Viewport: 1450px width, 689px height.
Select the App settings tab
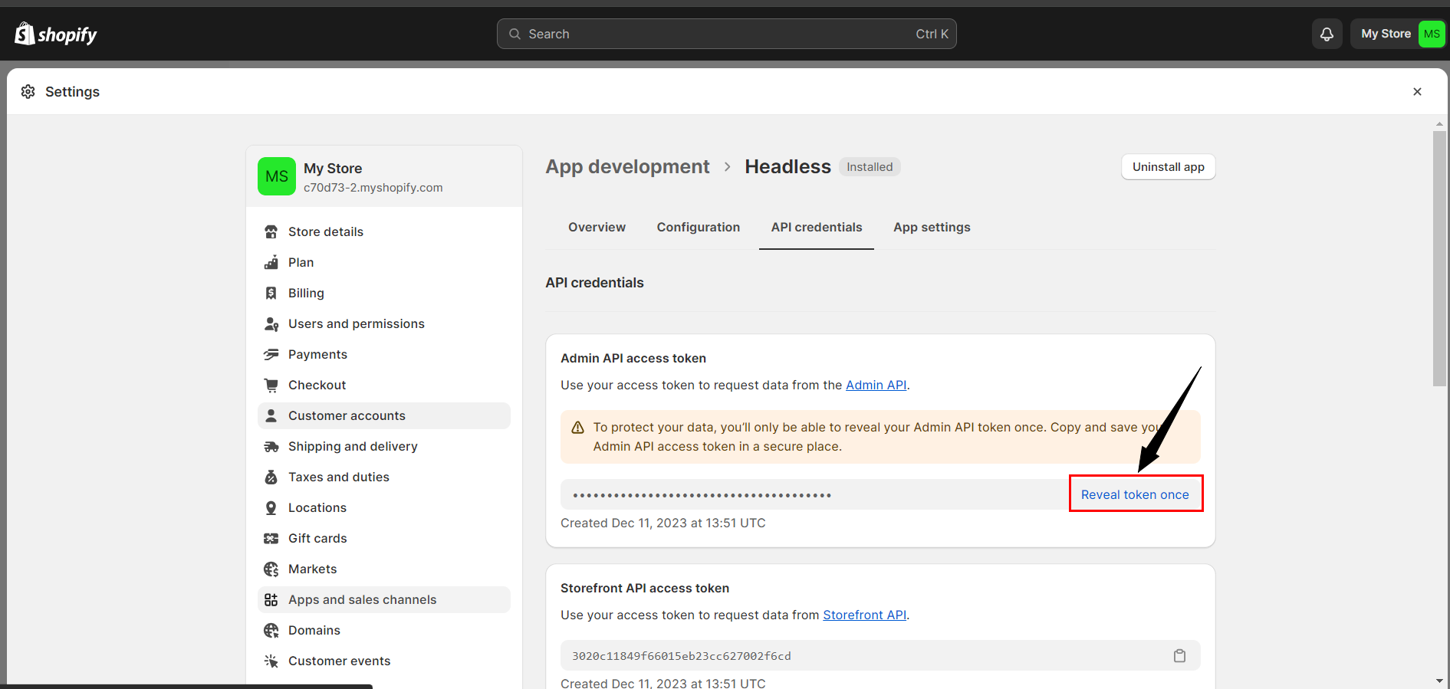click(x=932, y=228)
